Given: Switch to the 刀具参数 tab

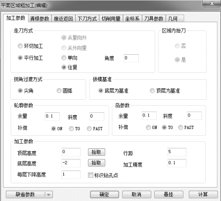Looking at the screenshot, I should point(154,19).
